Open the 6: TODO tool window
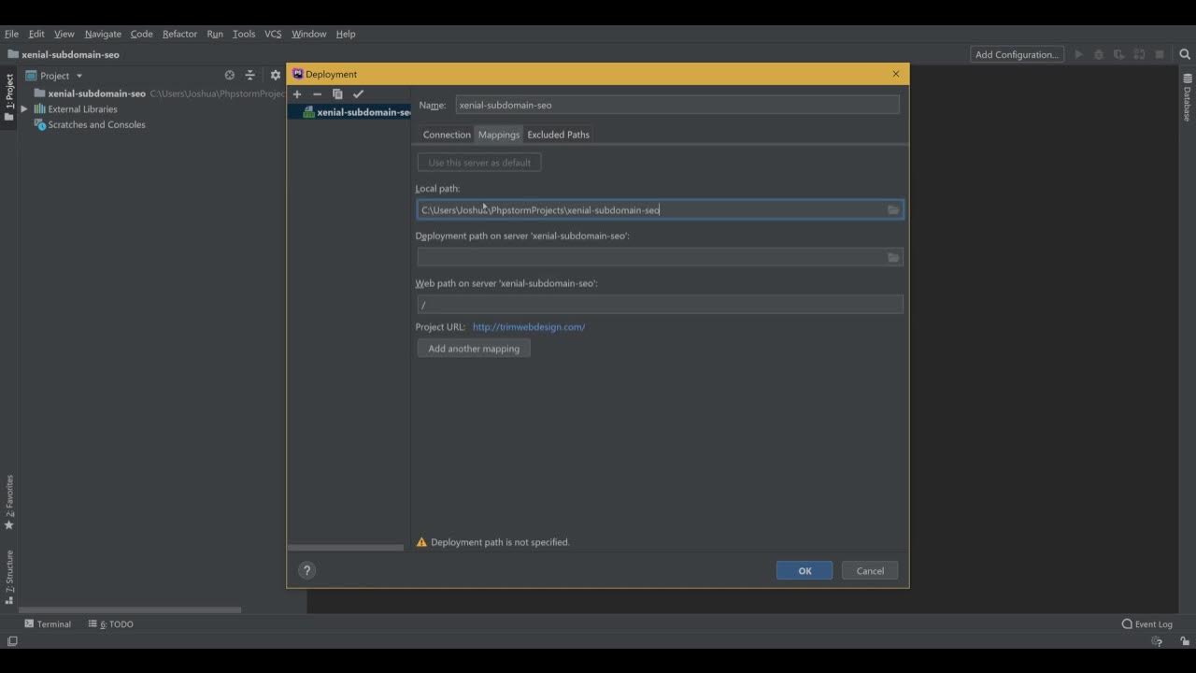Image resolution: width=1196 pixels, height=673 pixels. click(x=110, y=623)
